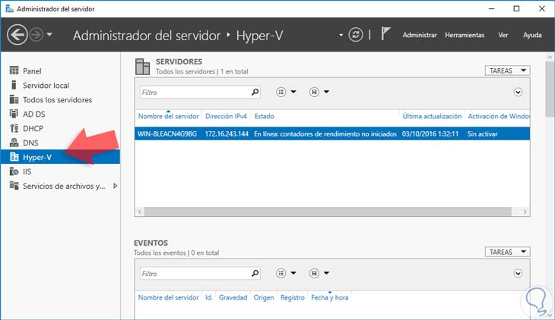Click Servidores save query icon
The width and height of the screenshot is (555, 320).
click(314, 93)
